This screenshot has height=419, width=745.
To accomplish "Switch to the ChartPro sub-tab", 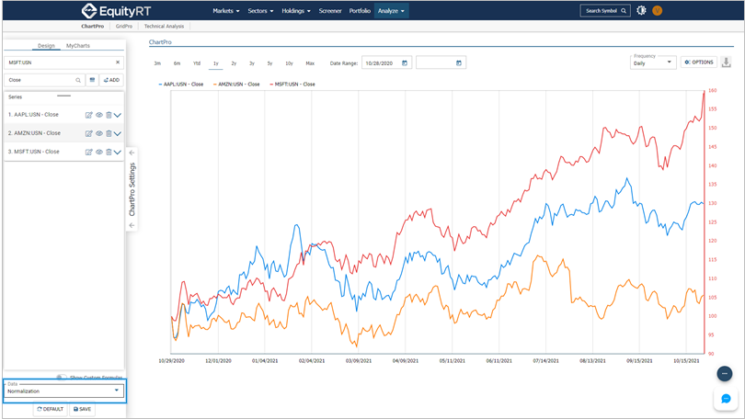I will click(92, 26).
